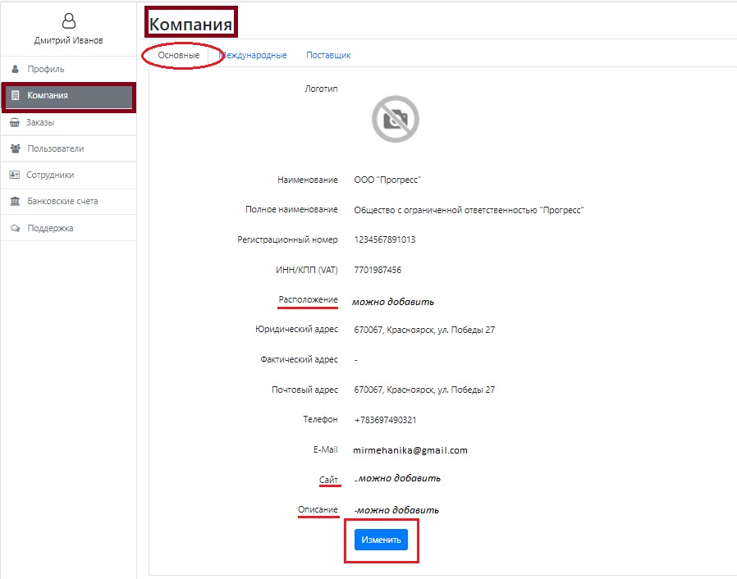Switch to the Поставщик tab

point(328,56)
